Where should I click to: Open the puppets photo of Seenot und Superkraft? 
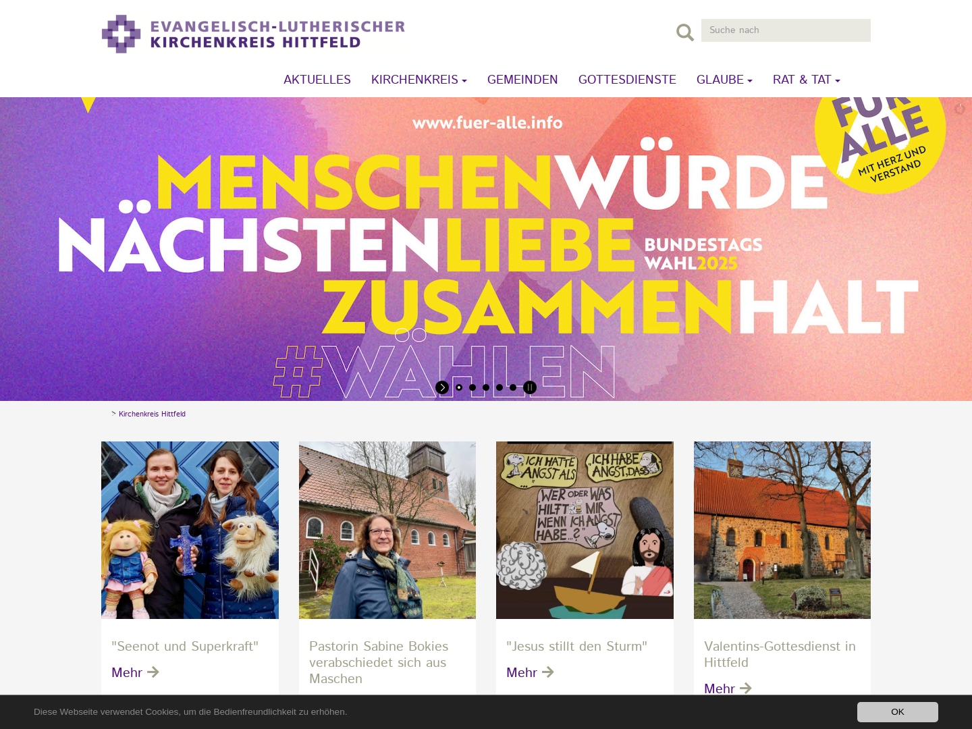[x=190, y=530]
